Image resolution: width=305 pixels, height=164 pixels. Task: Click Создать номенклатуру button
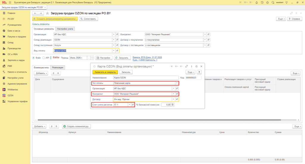(x=77, y=126)
